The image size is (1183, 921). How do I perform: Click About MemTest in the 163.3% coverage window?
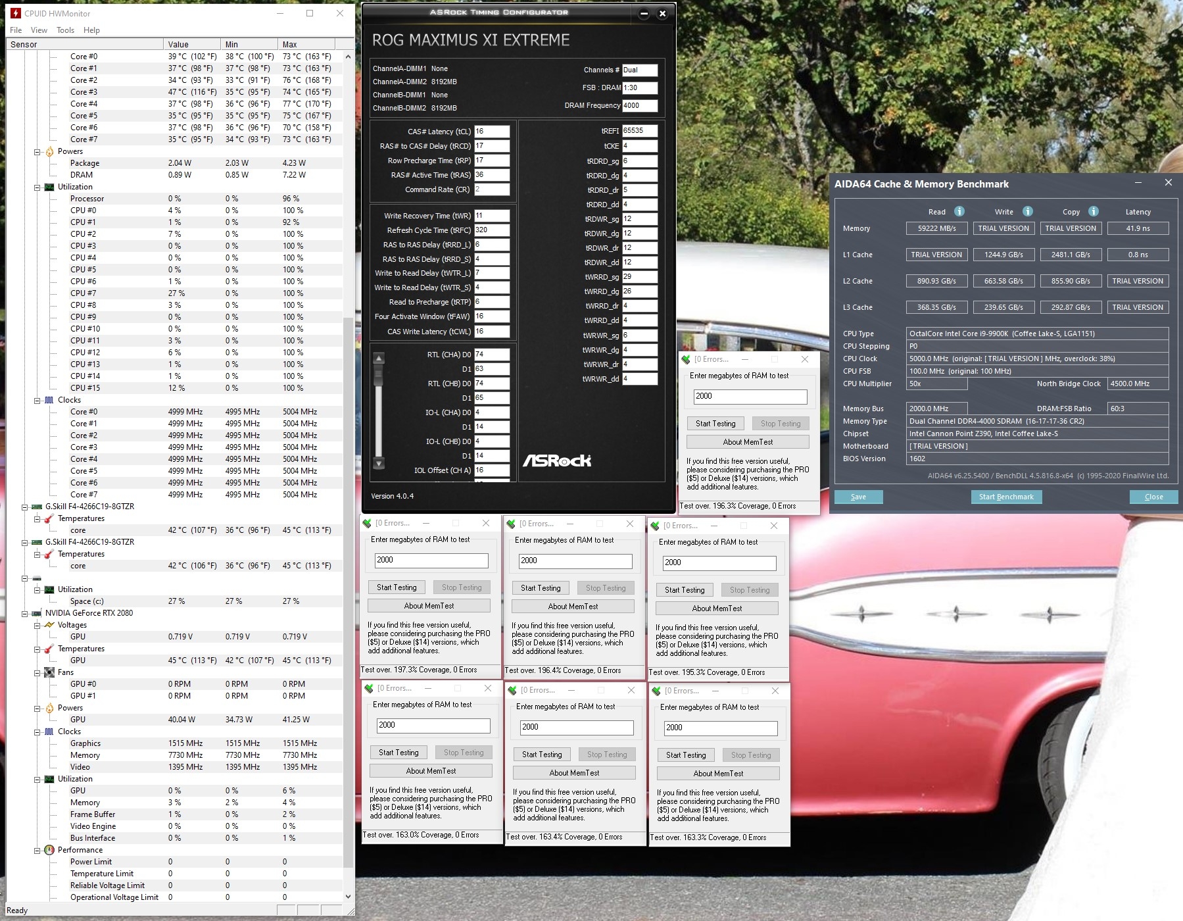click(x=718, y=774)
